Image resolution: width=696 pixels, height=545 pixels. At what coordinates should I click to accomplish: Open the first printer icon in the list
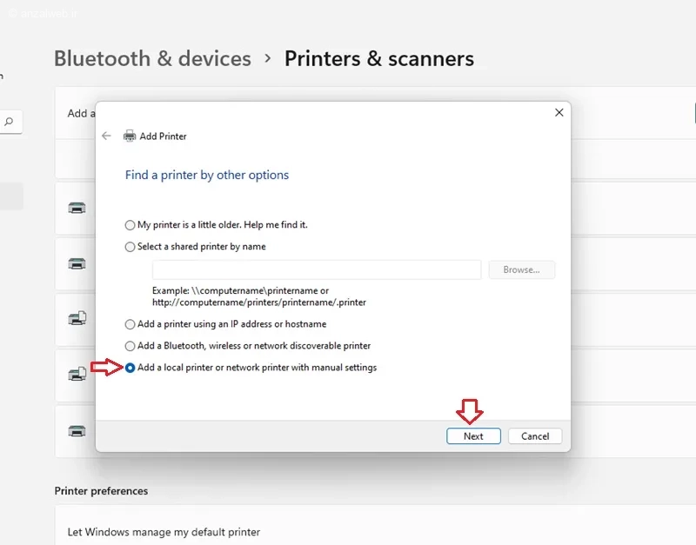(x=77, y=208)
